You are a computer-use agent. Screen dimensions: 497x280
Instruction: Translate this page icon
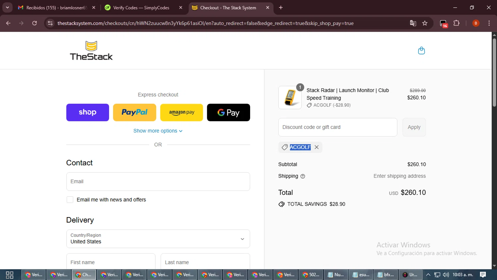tap(413, 23)
